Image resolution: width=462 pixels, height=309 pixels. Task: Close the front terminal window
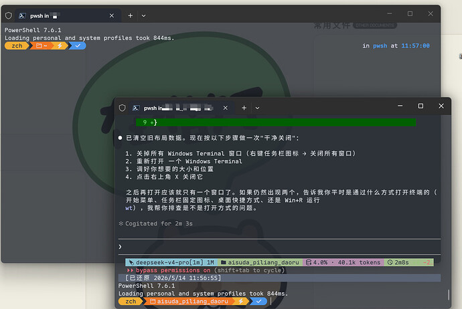[441, 106]
